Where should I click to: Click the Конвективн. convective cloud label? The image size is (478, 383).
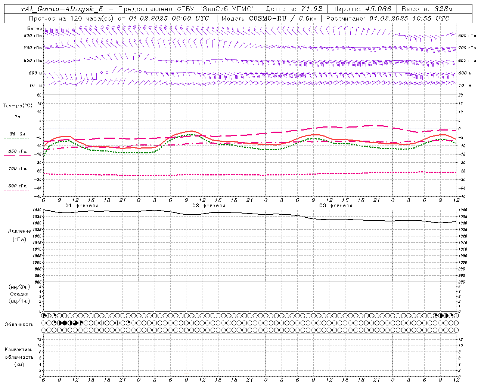coord(19,350)
